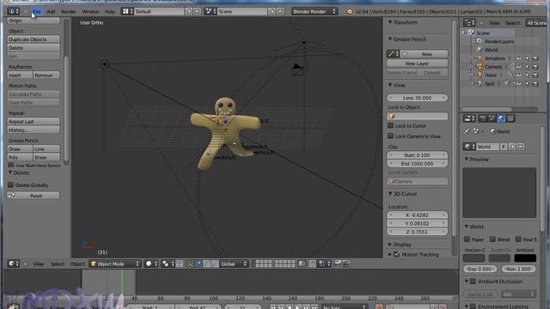Click the Delete object button
The width and height of the screenshot is (550, 309).
point(34,48)
